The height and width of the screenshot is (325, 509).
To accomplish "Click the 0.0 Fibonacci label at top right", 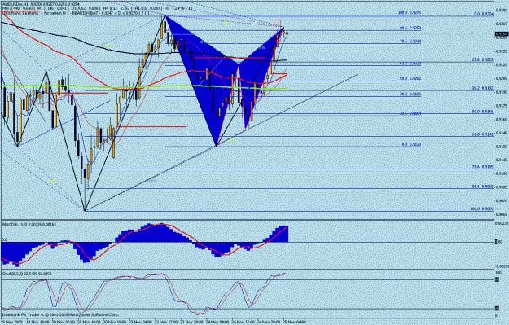I will point(484,14).
